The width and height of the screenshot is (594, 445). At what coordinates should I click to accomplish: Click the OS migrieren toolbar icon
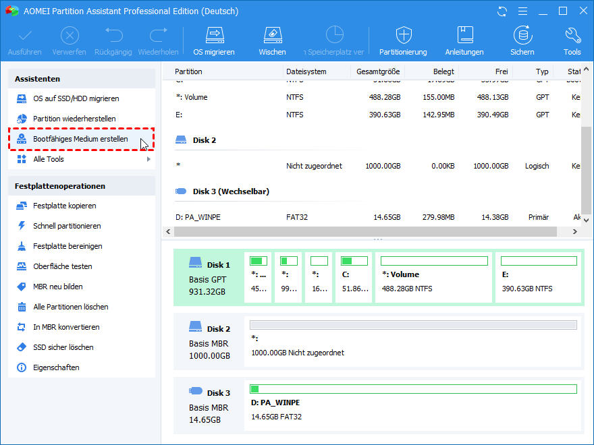[214, 41]
